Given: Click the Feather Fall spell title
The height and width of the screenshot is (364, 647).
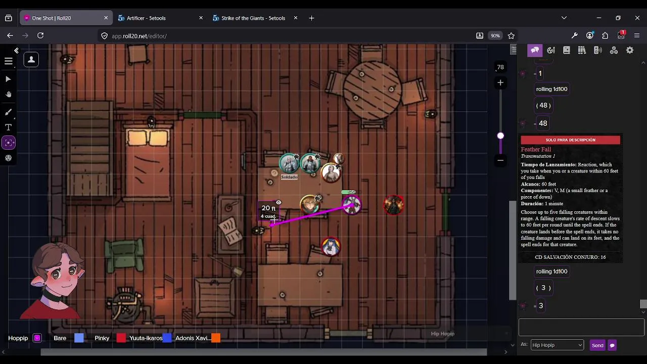Looking at the screenshot, I should pos(536,150).
